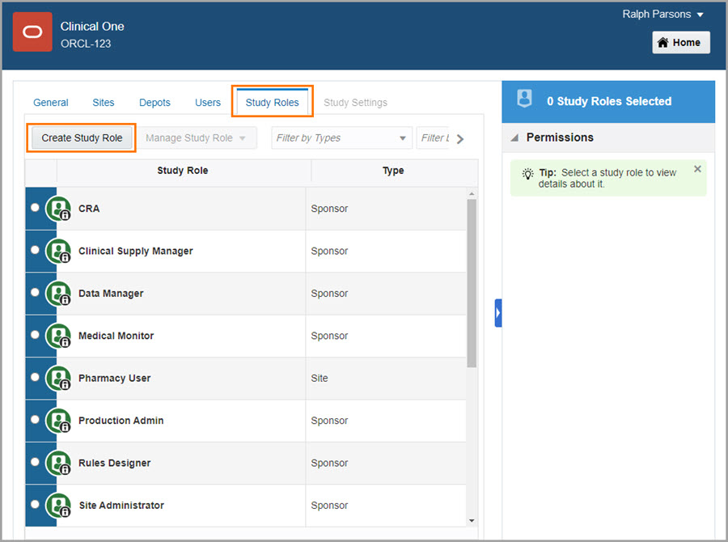
Task: Click the study roles badge icon in blue header
Action: (525, 100)
